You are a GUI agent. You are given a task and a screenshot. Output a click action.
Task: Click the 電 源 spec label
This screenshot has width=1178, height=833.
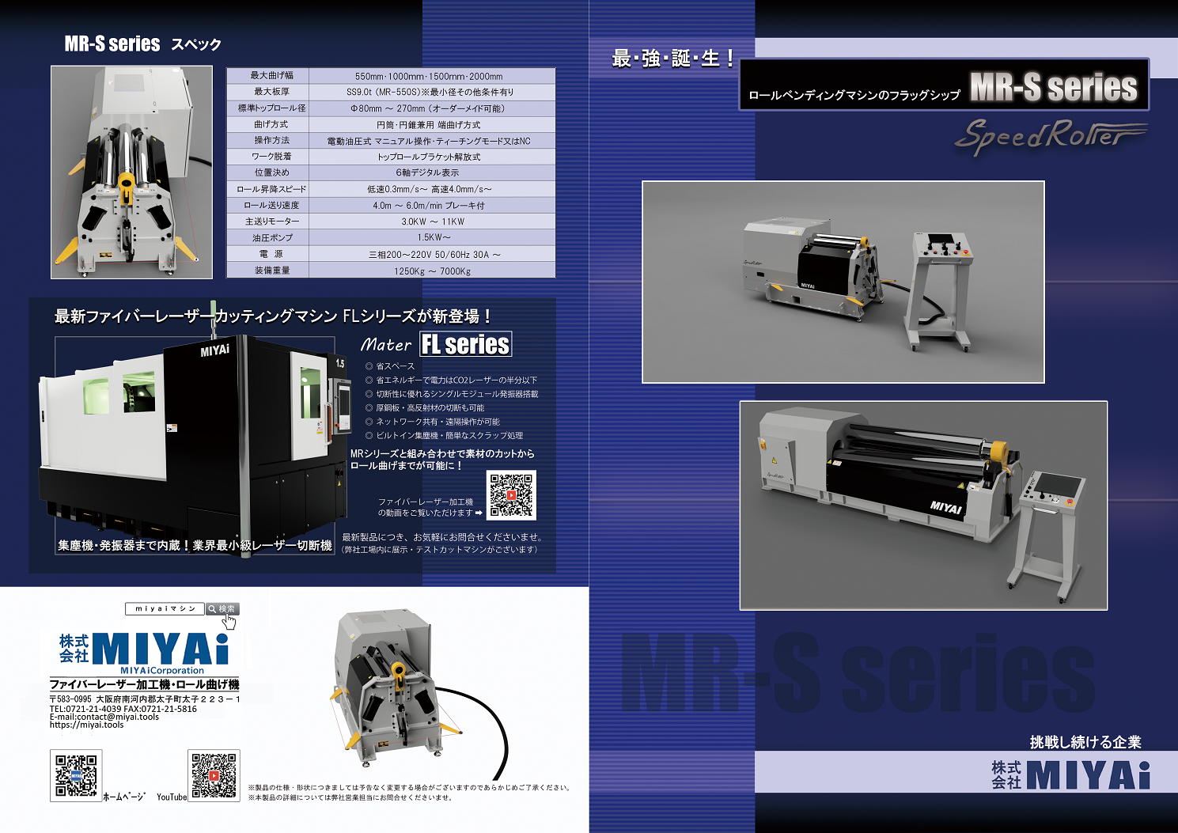[271, 254]
